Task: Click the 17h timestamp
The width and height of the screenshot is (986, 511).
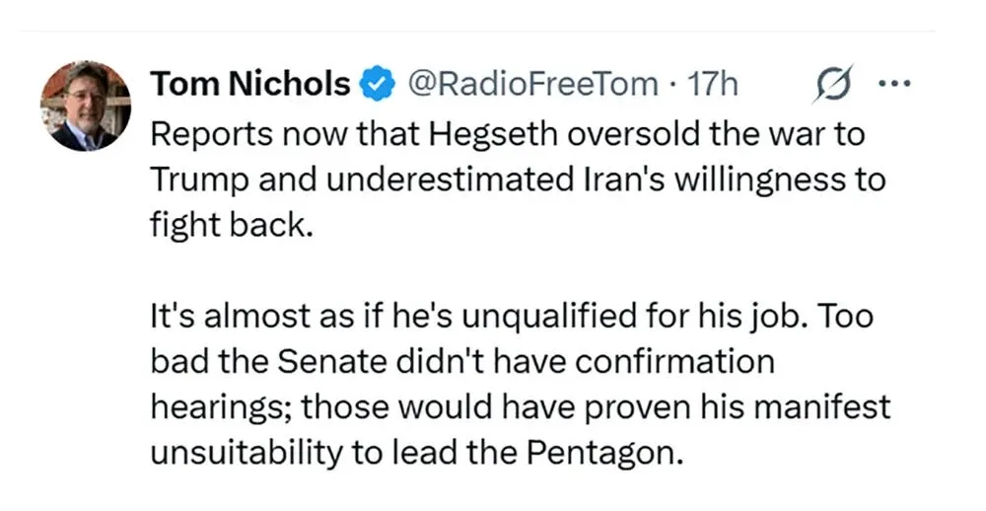Action: pos(712,85)
